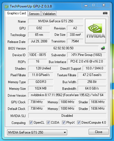Click the NVIDIA logo image
Image resolution: width=114 pixels, height=141 pixels.
click(96, 31)
